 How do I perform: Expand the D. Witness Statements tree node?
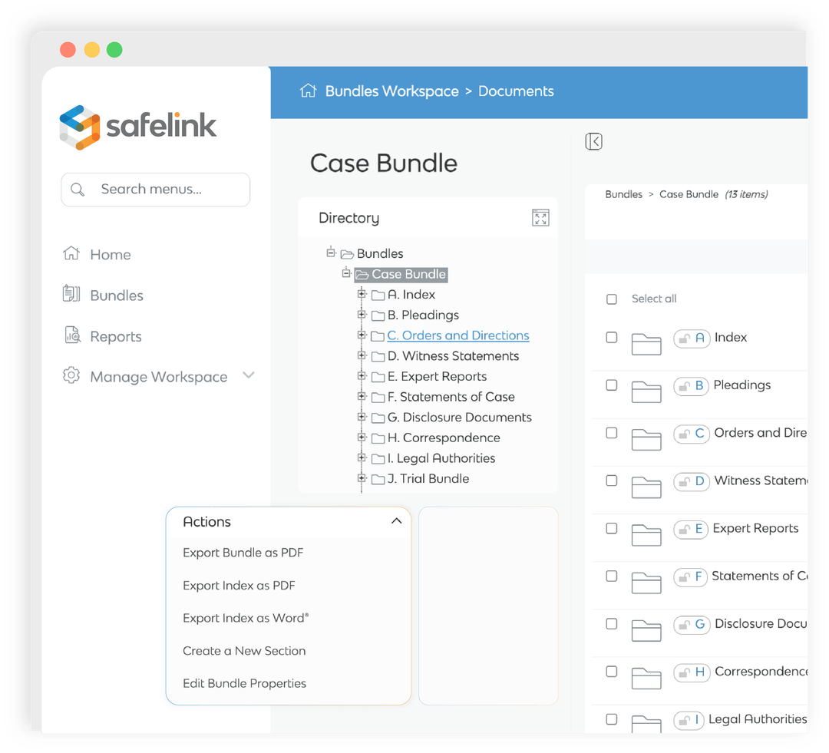[362, 356]
